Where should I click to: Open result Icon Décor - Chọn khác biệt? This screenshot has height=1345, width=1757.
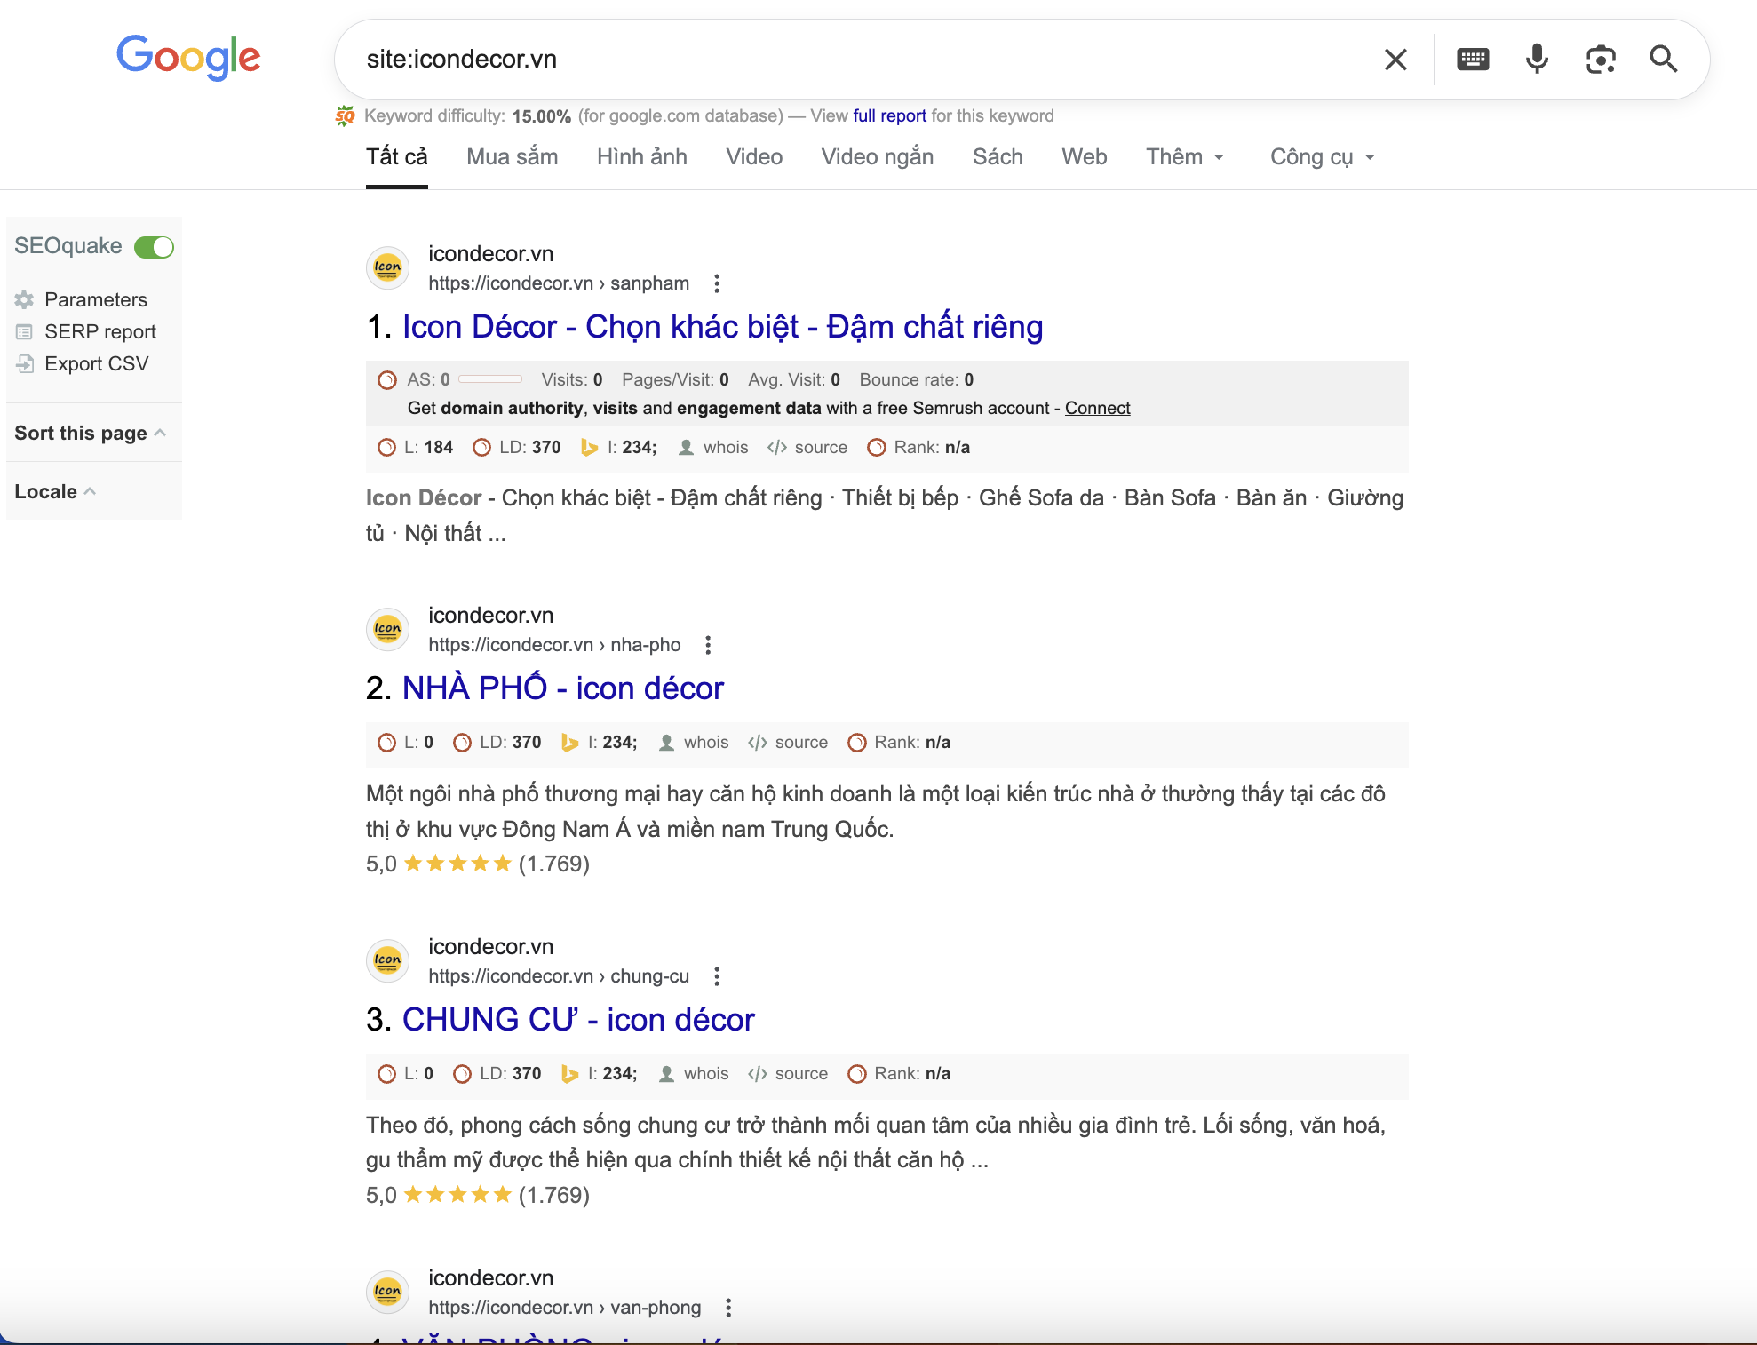pyautogui.click(x=722, y=327)
